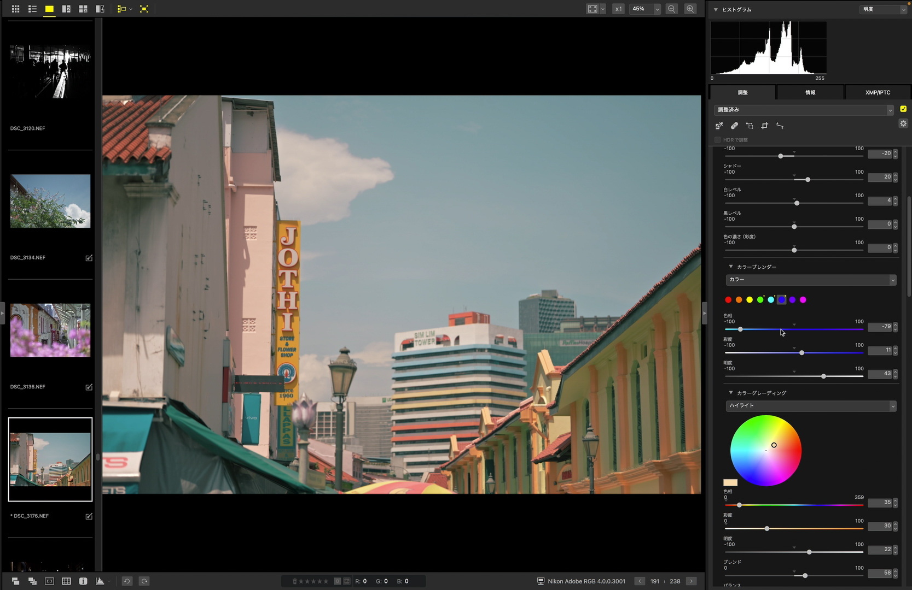Switch to the 情報 tab

pos(810,92)
